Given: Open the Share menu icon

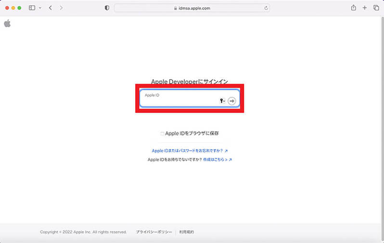Looking at the screenshot, I should (353, 8).
